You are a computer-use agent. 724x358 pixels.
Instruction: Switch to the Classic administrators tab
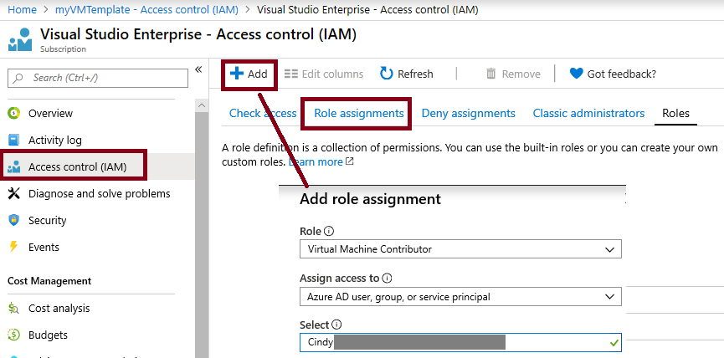588,113
